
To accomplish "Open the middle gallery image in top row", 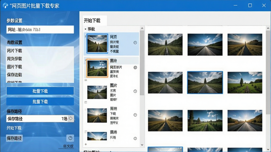I will point(205,44).
